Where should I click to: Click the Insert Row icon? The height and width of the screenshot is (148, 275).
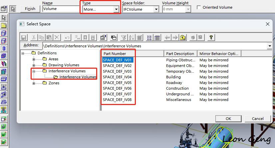pos(77,38)
